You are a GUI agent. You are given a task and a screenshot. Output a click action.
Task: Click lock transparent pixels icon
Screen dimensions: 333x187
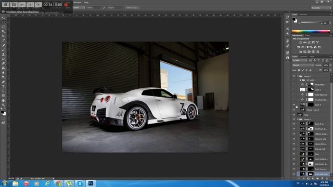click(x=299, y=70)
